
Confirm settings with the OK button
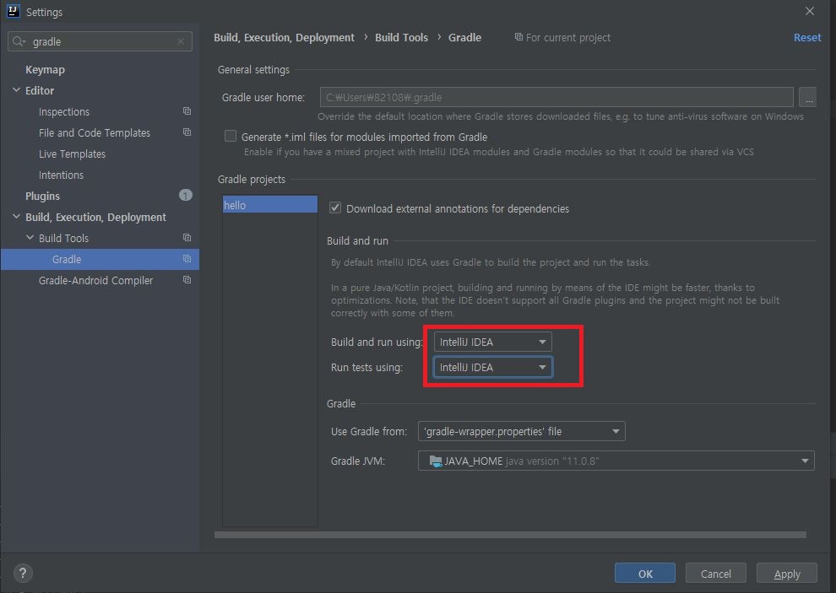tap(644, 574)
